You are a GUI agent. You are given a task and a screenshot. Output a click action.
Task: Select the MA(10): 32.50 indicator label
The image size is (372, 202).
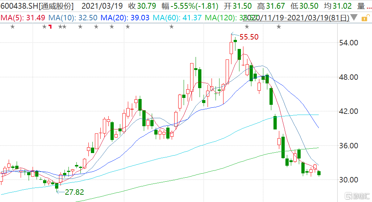pos(73,17)
